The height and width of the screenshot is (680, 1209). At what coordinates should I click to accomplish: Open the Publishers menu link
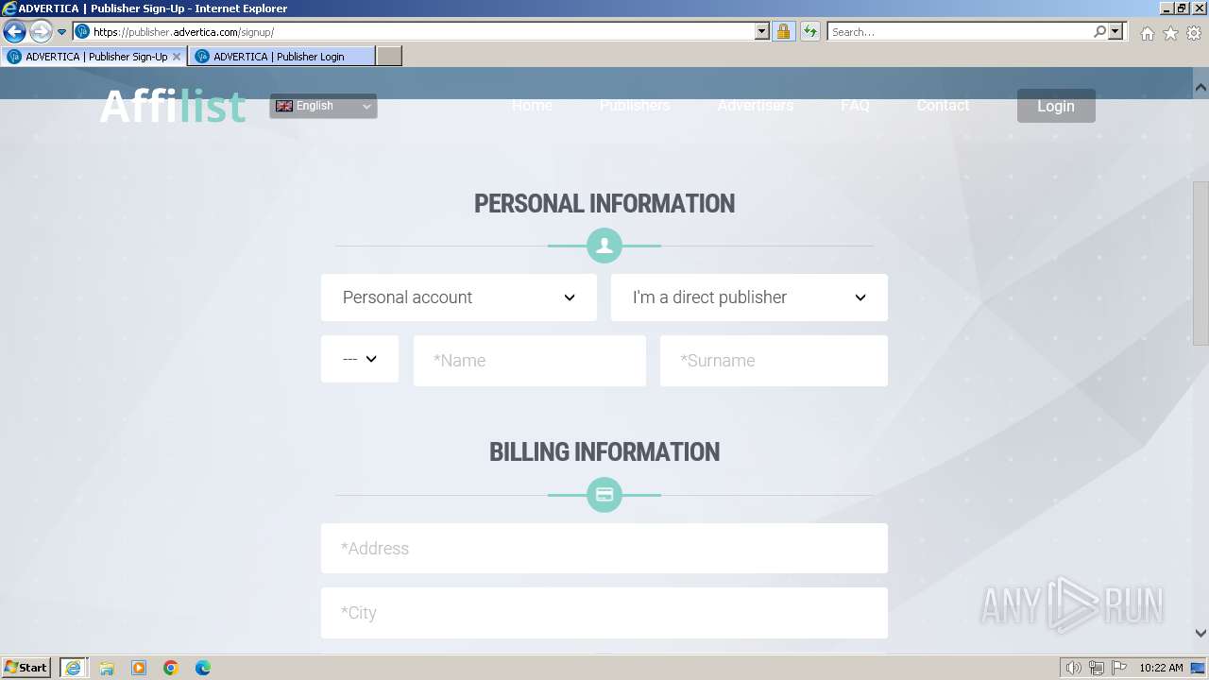635,105
